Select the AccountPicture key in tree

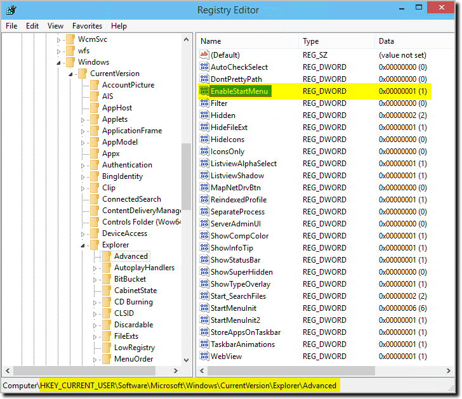click(x=128, y=85)
